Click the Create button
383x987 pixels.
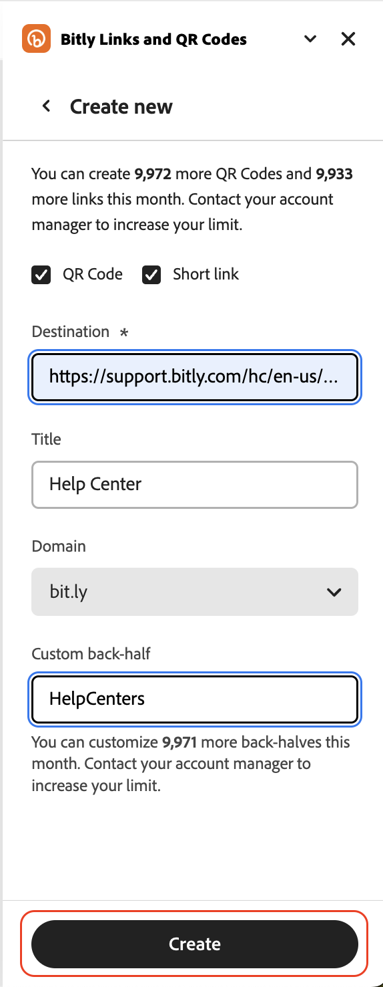[x=195, y=944]
